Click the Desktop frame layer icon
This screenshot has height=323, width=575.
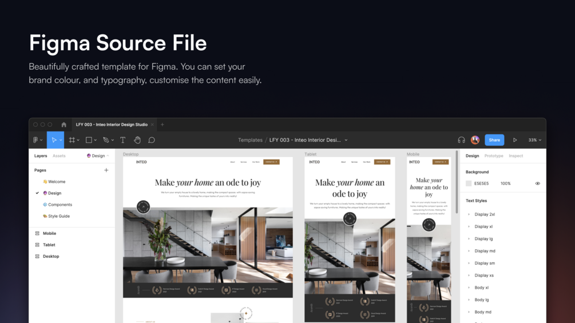click(x=37, y=256)
